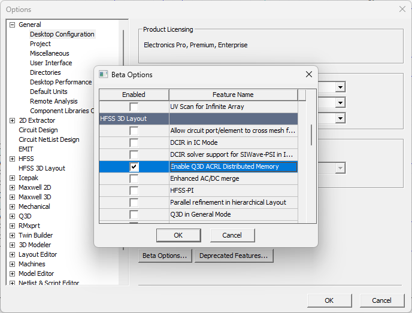Screen dimensions: 412x313
Task: Expand the HFSS tree node
Action: pos(12,159)
